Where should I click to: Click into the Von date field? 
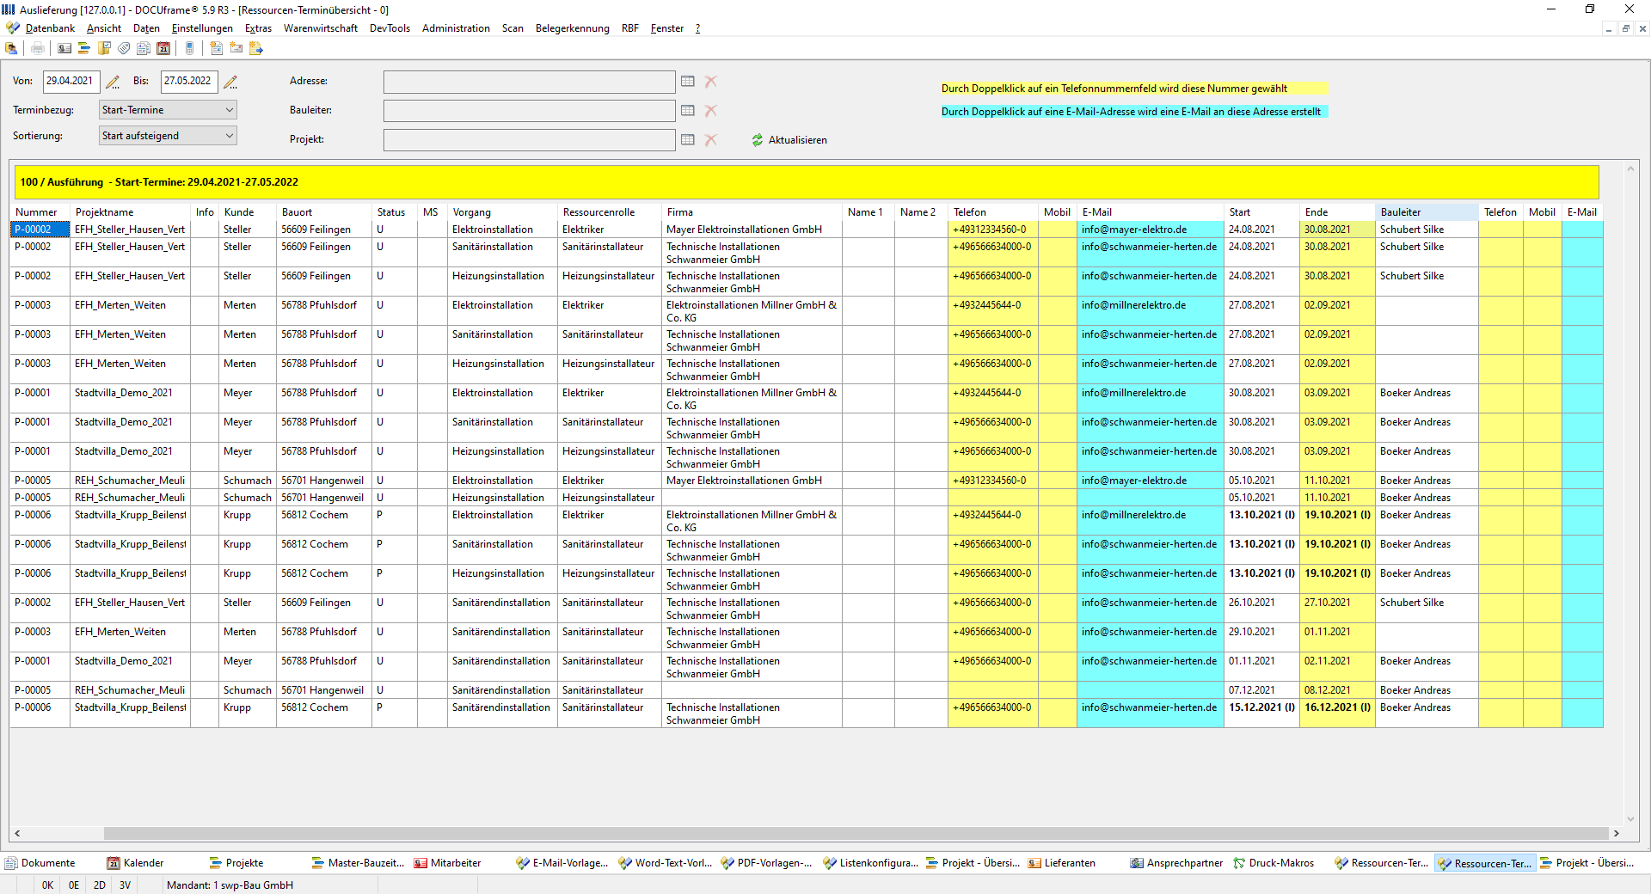point(71,82)
